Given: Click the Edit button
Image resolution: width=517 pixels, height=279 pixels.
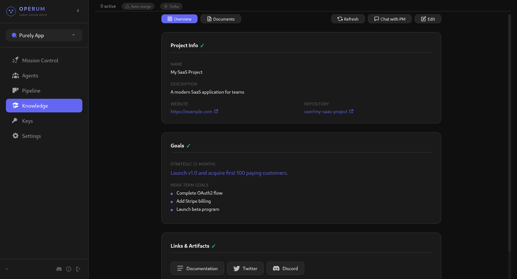Looking at the screenshot, I should pos(428,19).
